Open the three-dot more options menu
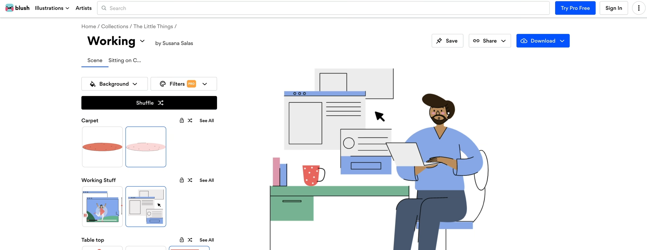 coord(639,8)
